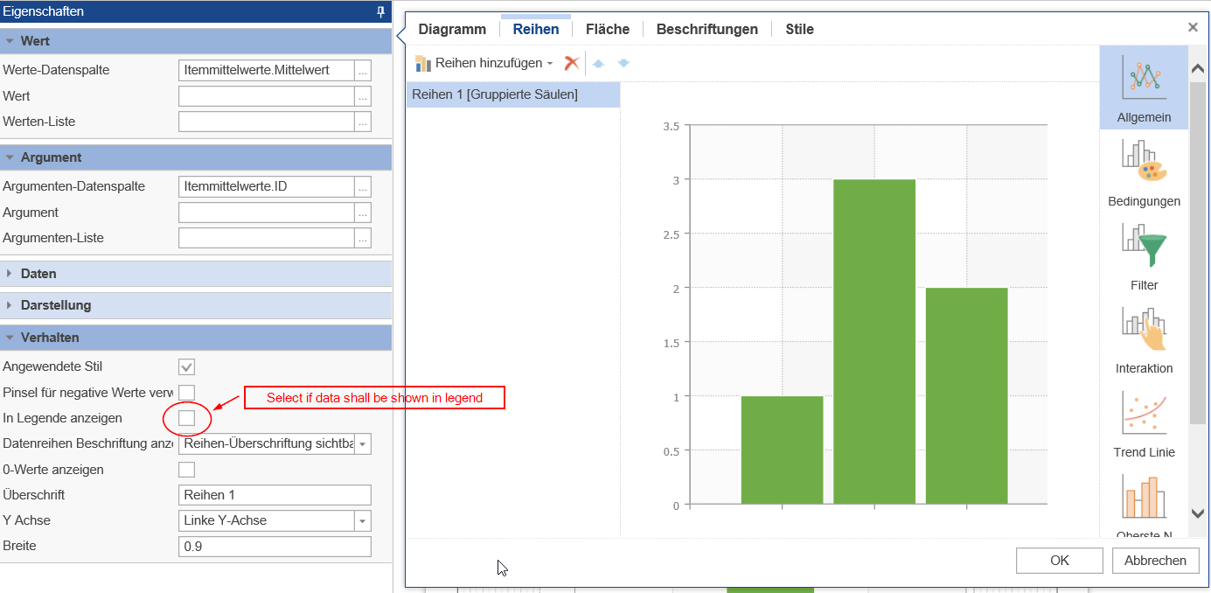Expand the Darstellung section
Screen dimensions: 1211x593
(x=10, y=305)
